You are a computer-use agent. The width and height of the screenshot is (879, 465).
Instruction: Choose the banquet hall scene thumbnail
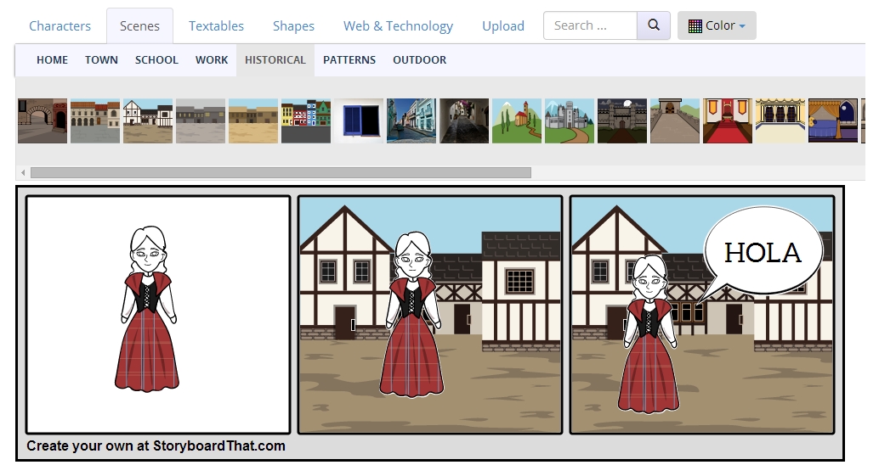point(780,120)
